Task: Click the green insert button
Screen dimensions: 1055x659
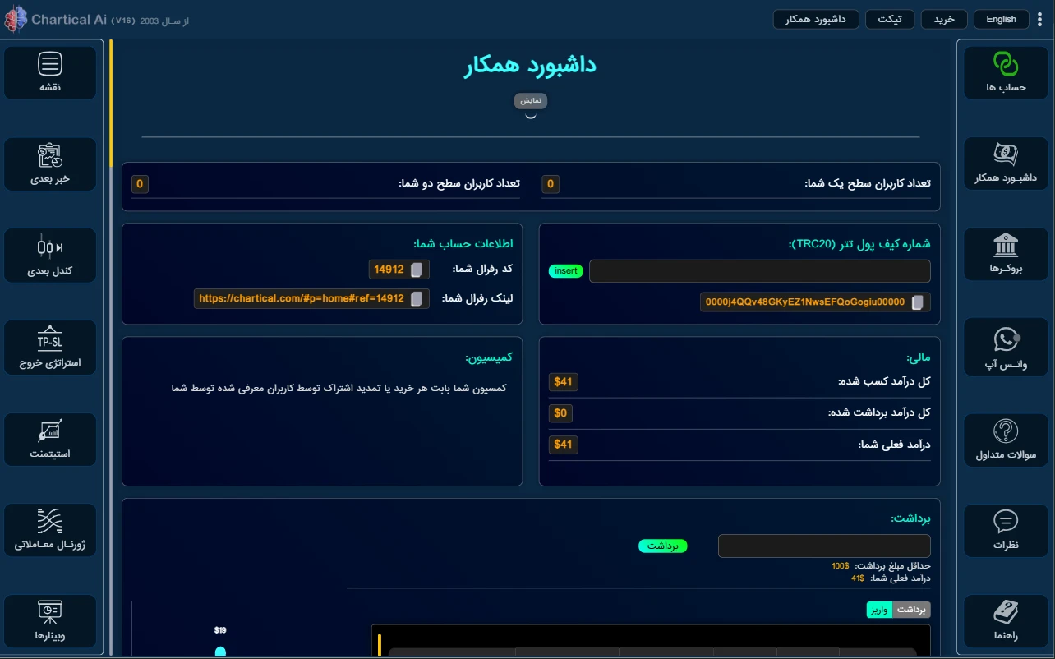Action: point(565,271)
